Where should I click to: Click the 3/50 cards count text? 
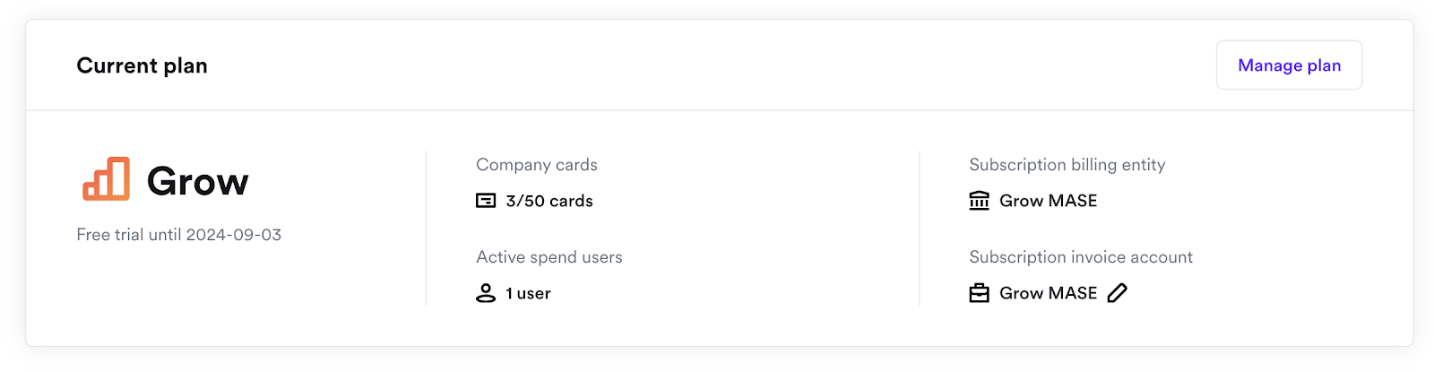pyautogui.click(x=549, y=201)
